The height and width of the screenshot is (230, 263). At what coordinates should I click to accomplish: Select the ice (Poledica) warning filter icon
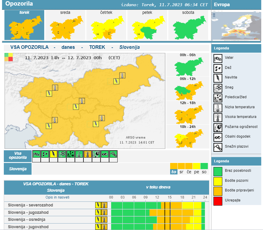[x=71, y=155]
